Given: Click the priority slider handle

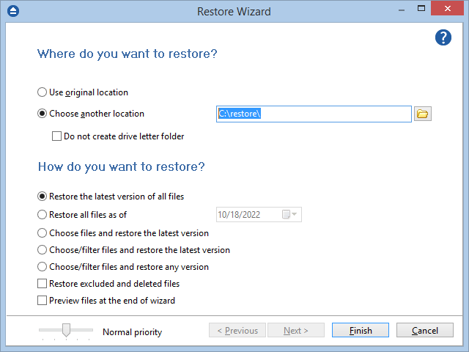Looking at the screenshot, I should point(66,330).
